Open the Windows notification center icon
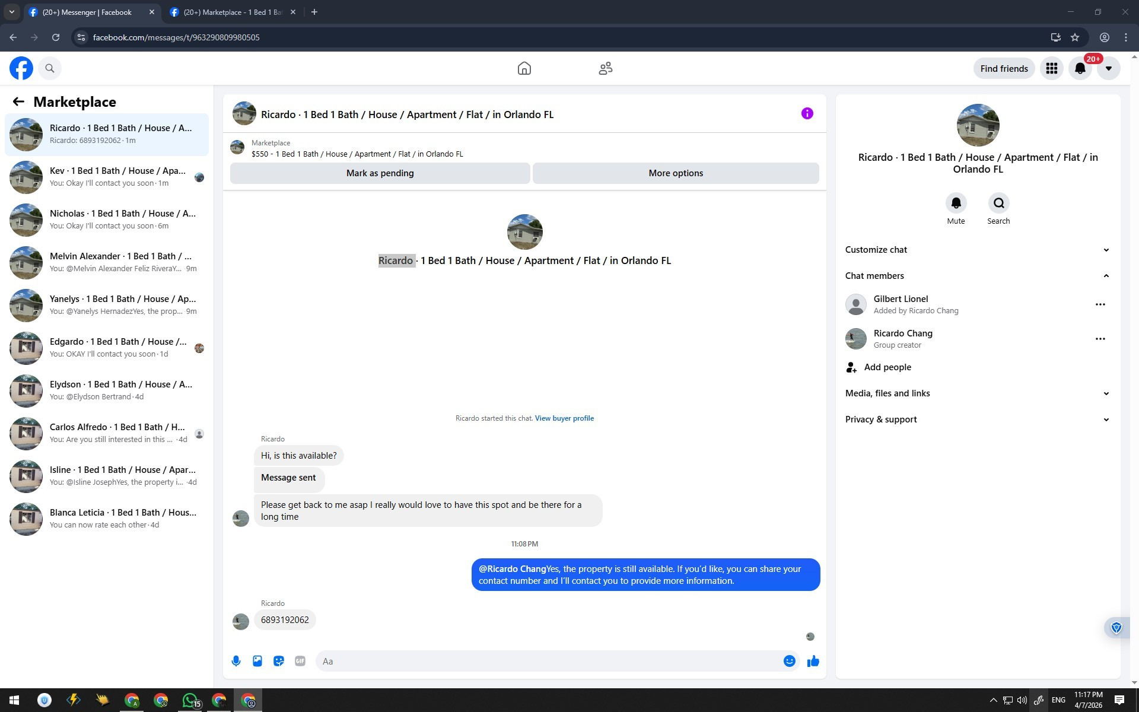1139x712 pixels. coord(1119,700)
